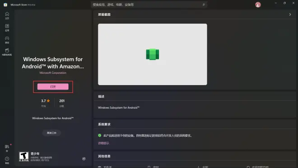
Task: Open the user profile avatar
Action: click(x=258, y=5)
